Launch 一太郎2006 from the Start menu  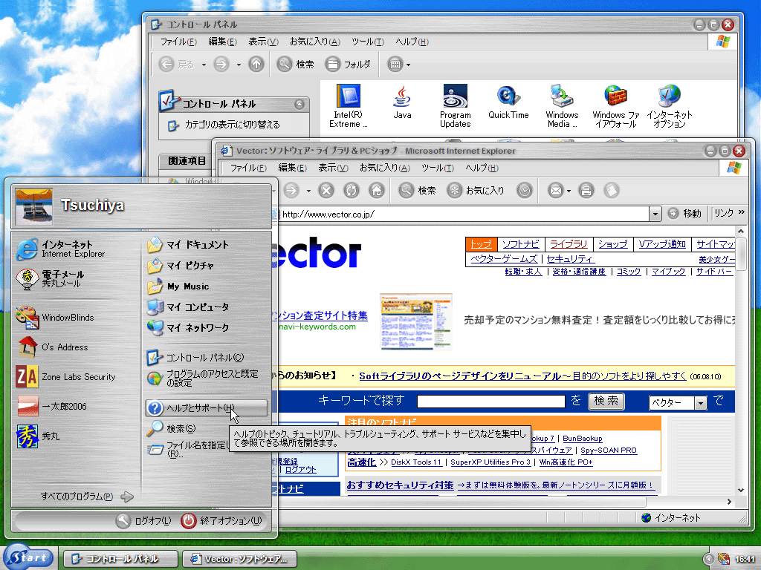pos(51,406)
